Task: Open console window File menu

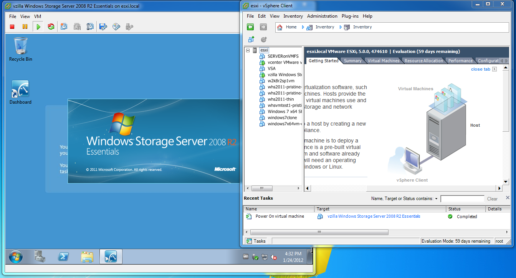Action: 13,17
